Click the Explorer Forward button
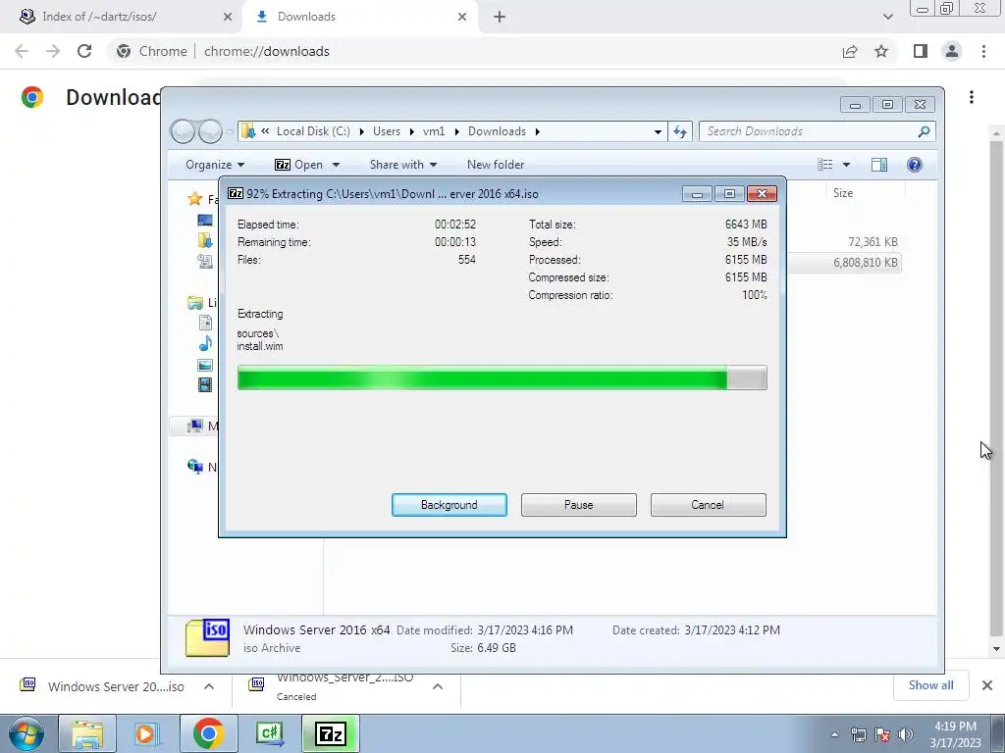The height and width of the screenshot is (753, 1005). 210,131
